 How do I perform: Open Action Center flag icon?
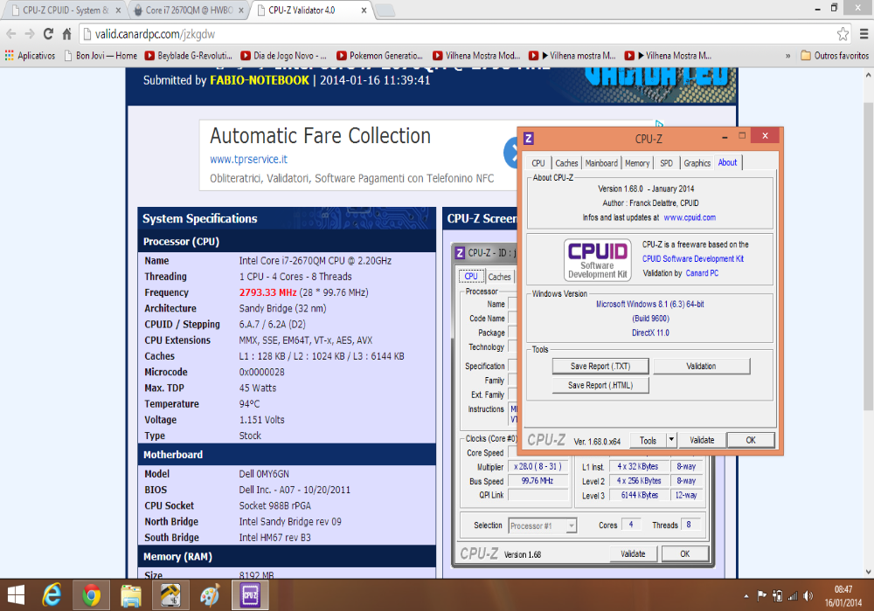pyautogui.click(x=762, y=596)
